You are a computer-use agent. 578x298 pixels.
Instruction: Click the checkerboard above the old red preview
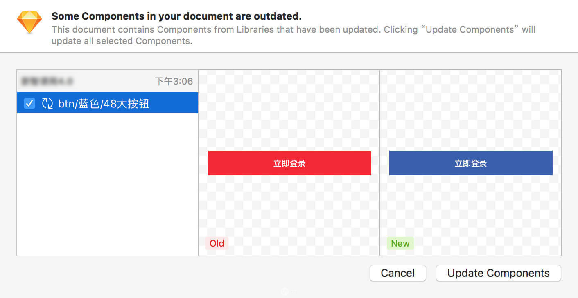click(x=289, y=110)
